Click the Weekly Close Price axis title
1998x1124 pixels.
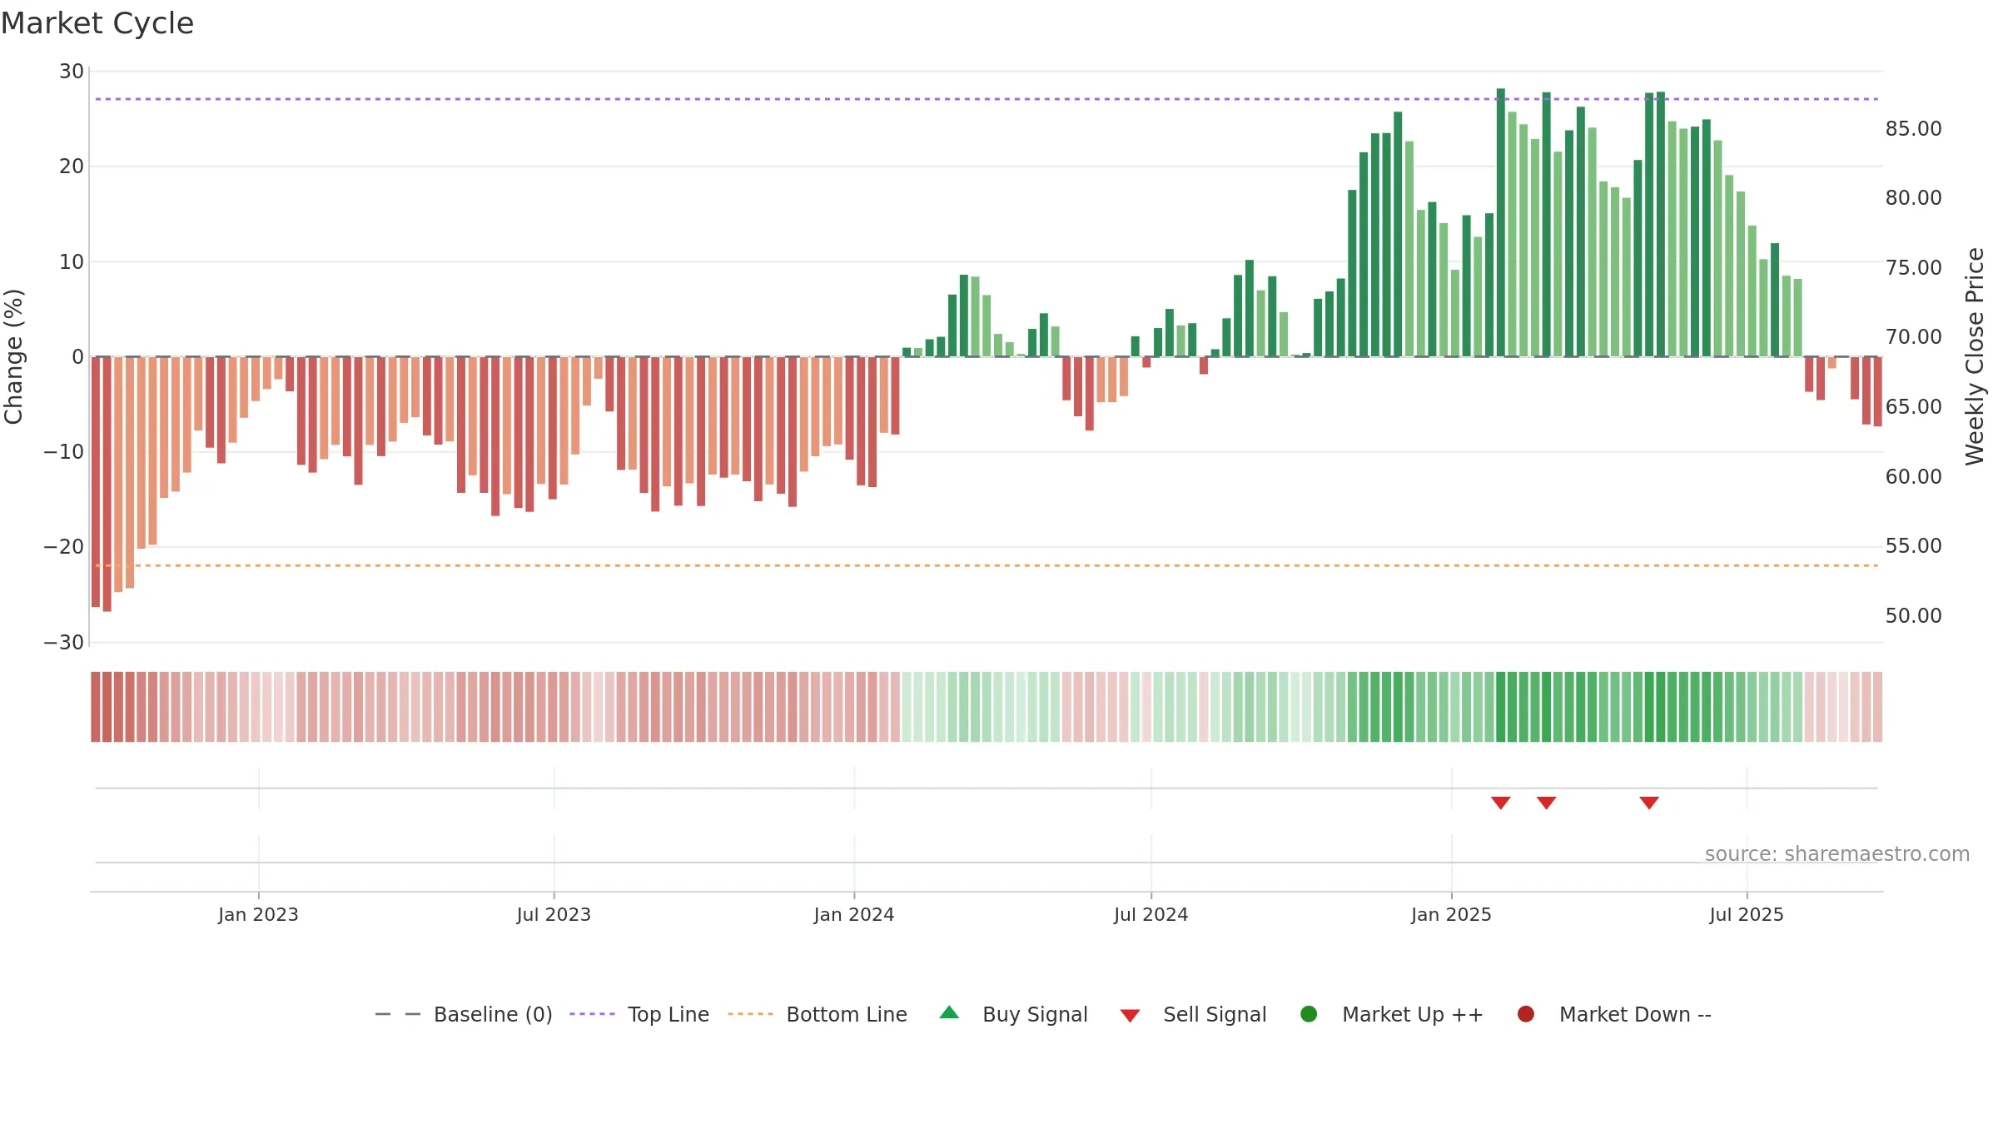click(1975, 356)
